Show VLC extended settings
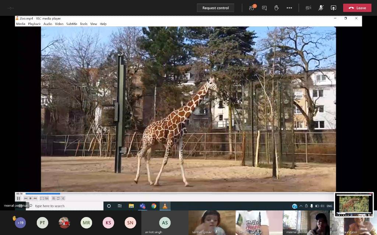The image size is (377, 235). click(x=47, y=198)
